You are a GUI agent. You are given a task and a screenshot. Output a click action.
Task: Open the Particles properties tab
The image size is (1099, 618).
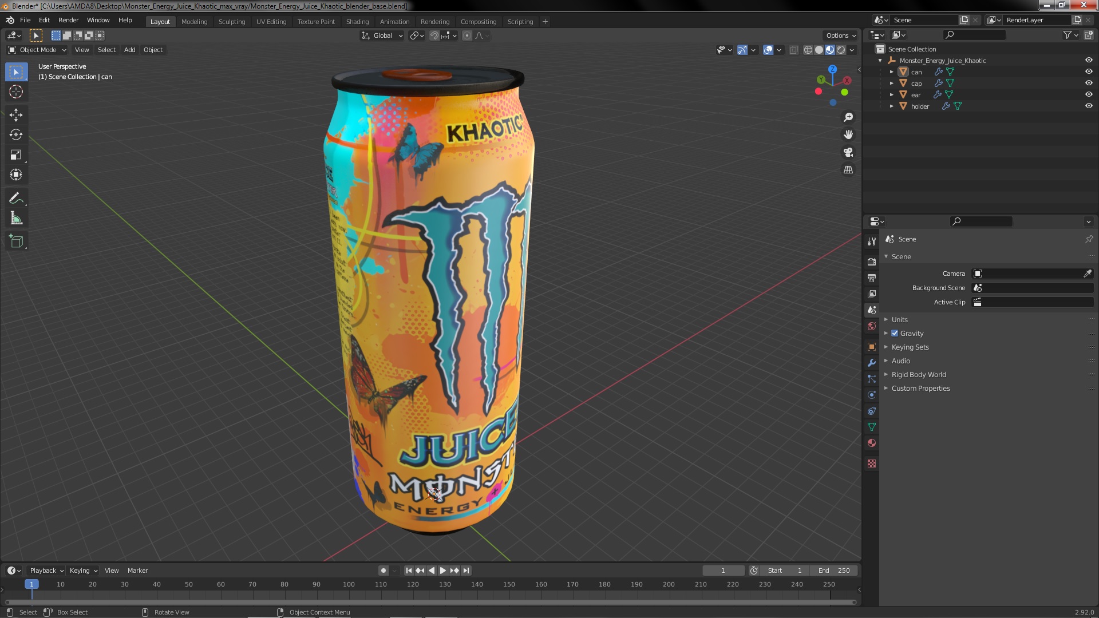872,379
